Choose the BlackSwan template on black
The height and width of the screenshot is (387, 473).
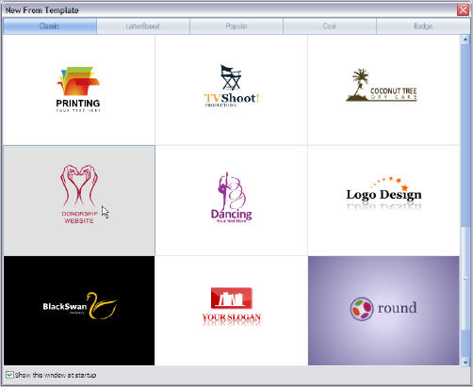tap(79, 311)
